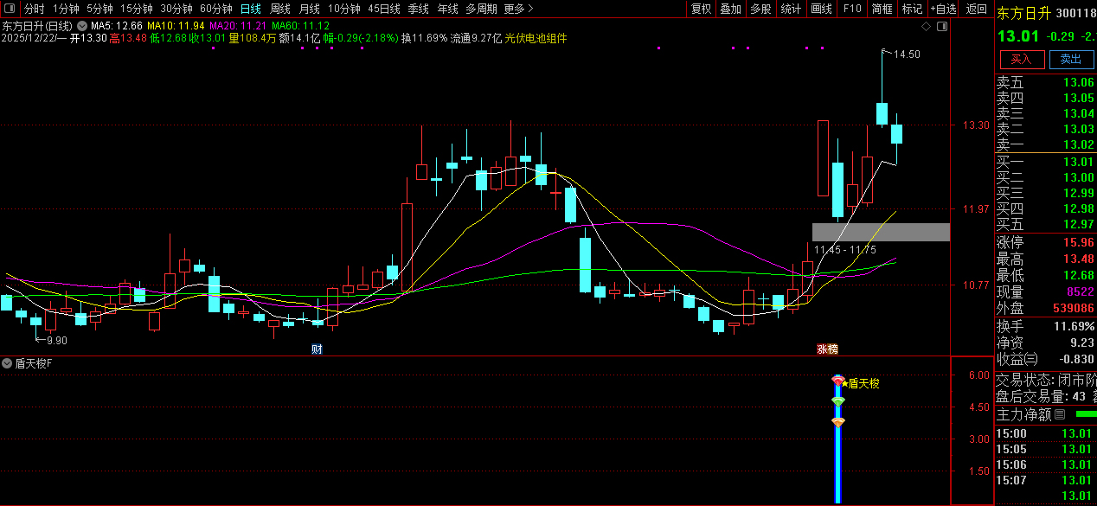Screen dimensions: 1097x506
Task: Click the 外盘 value 539086
Action: 1073,308
